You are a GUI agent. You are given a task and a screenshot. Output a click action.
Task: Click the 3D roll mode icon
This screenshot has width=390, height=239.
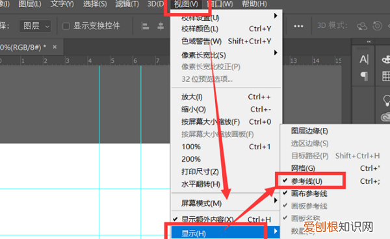377,26
